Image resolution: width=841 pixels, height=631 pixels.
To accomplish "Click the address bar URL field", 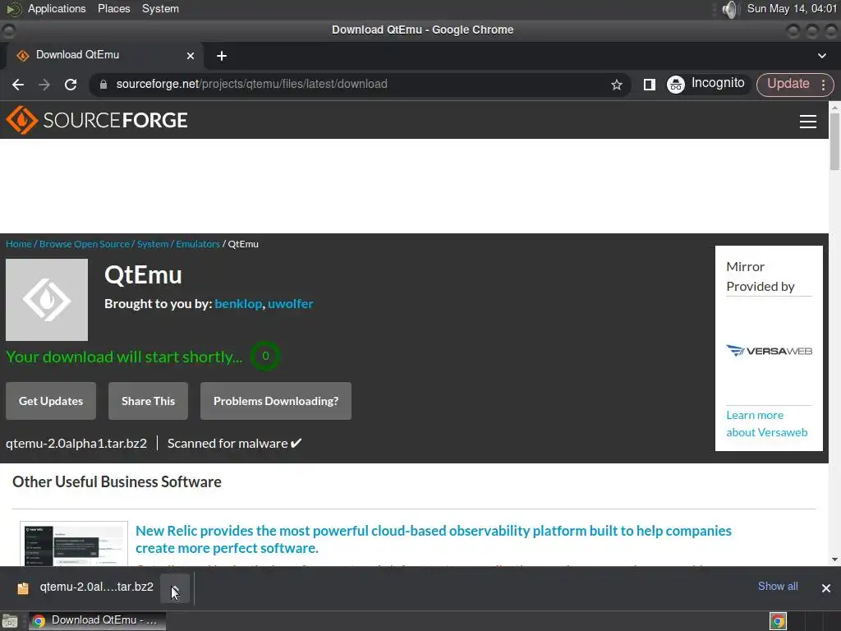I will 361,84.
